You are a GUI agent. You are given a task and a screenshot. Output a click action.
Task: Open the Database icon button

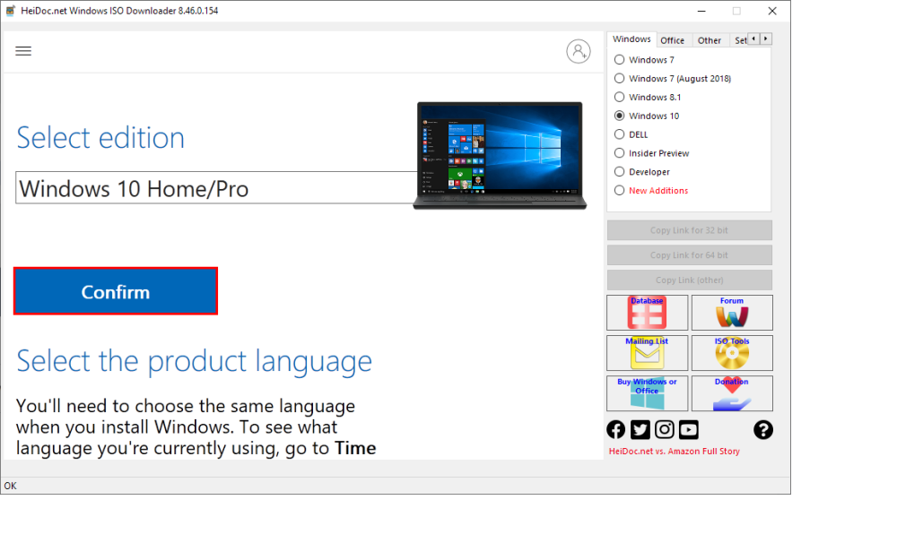(647, 313)
